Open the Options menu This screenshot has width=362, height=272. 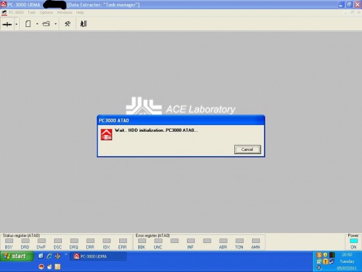46,13
